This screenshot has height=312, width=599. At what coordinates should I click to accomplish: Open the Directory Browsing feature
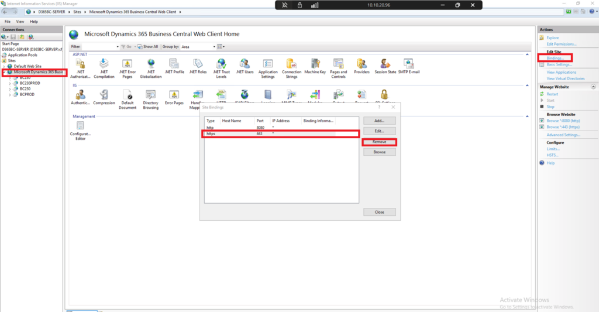coord(150,100)
